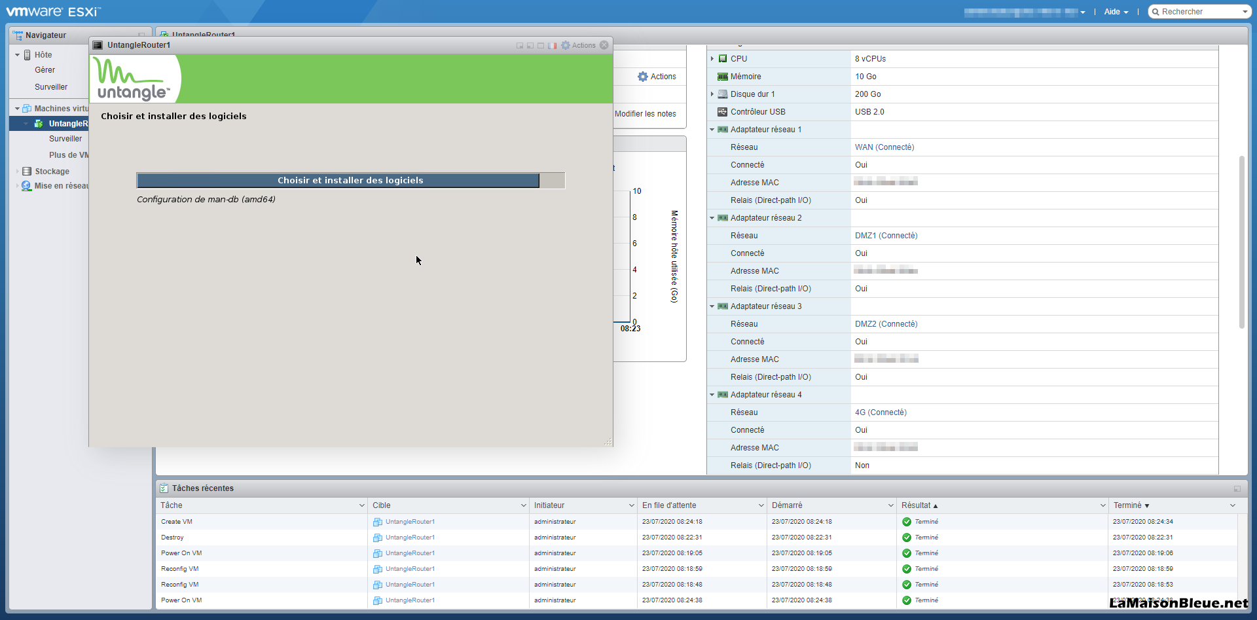Click the Adaptateur réseau 4 card icon
The height and width of the screenshot is (620, 1257).
pos(723,395)
